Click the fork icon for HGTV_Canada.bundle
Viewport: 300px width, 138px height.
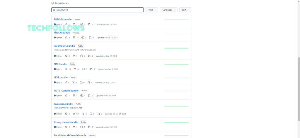pos(74,95)
